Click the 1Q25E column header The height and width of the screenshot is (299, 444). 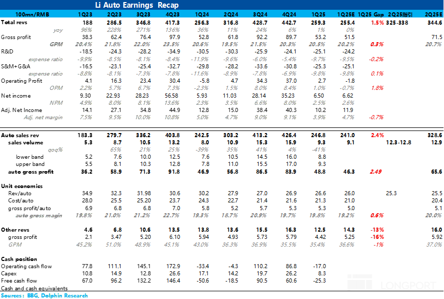pos(346,14)
